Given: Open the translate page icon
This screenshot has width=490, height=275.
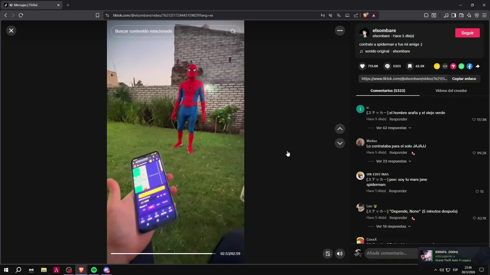Looking at the screenshot, I should (x=339, y=15).
